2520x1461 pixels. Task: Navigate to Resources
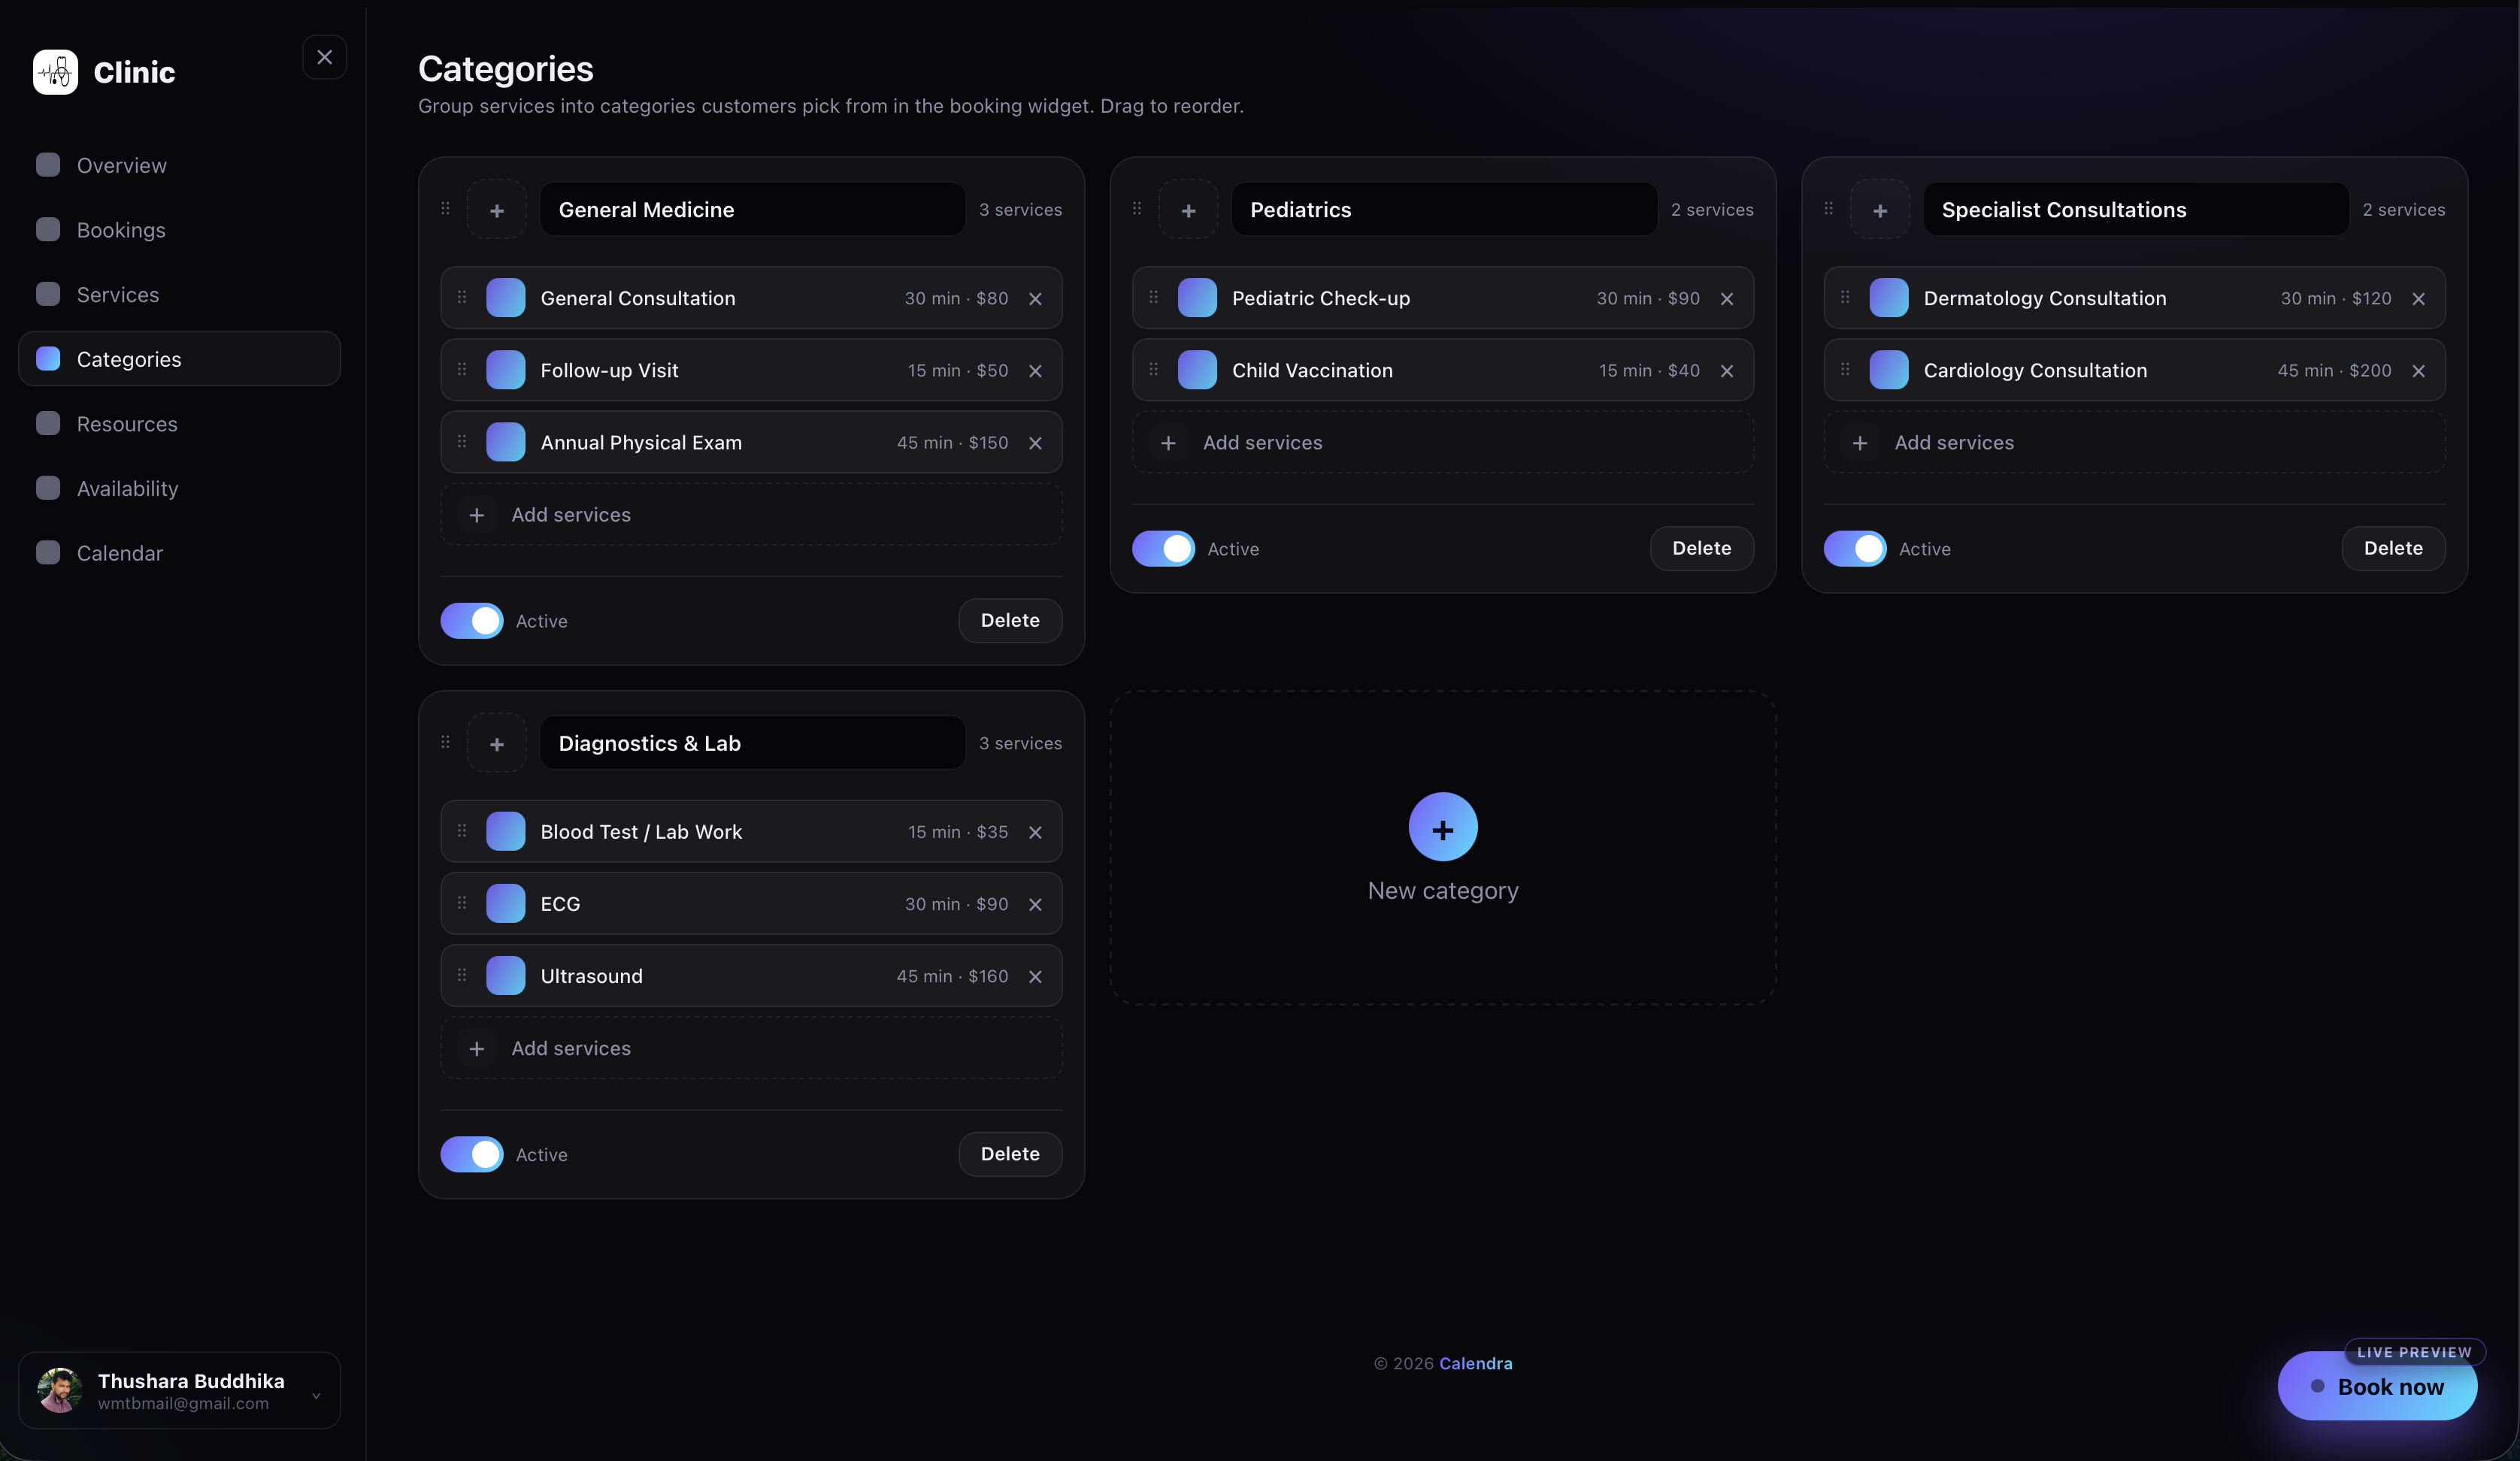click(x=180, y=424)
